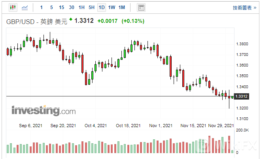This screenshot has height=159, width=261.
Task: Select the 1W interval
Action: (112, 7)
